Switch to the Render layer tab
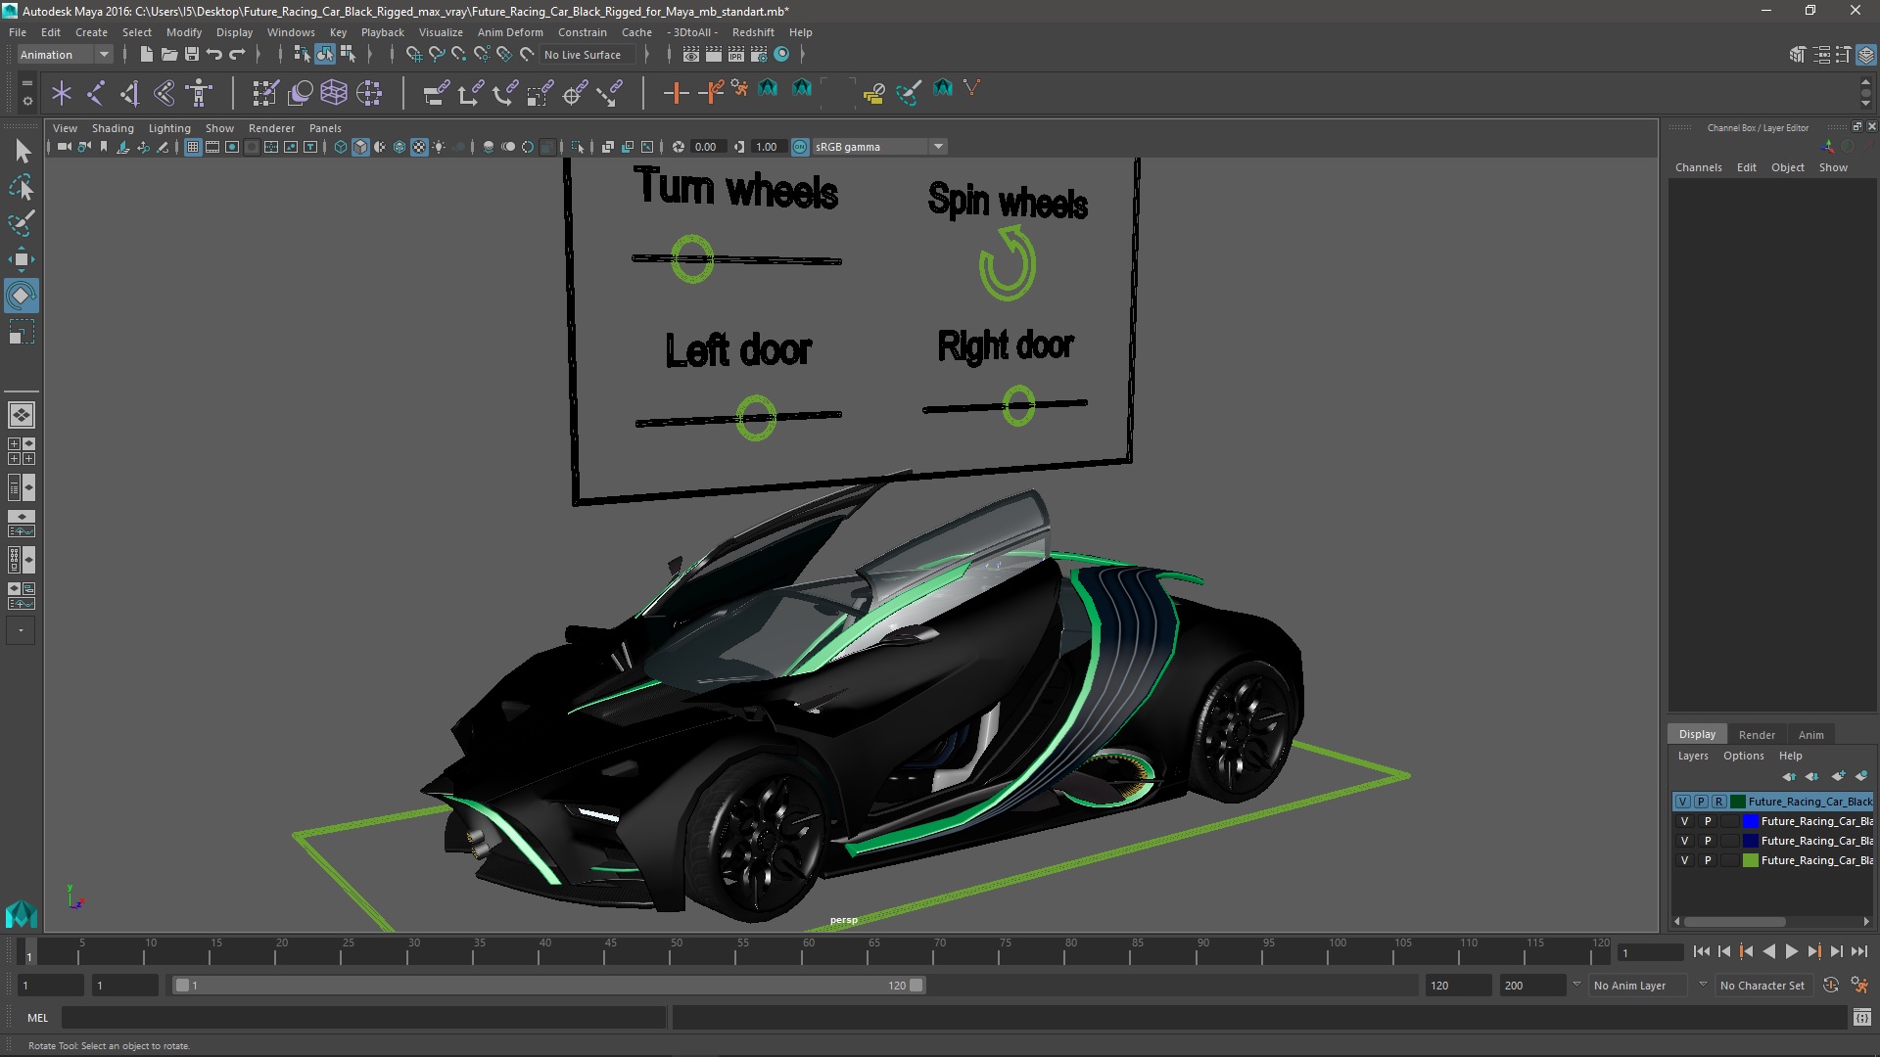 pos(1757,735)
